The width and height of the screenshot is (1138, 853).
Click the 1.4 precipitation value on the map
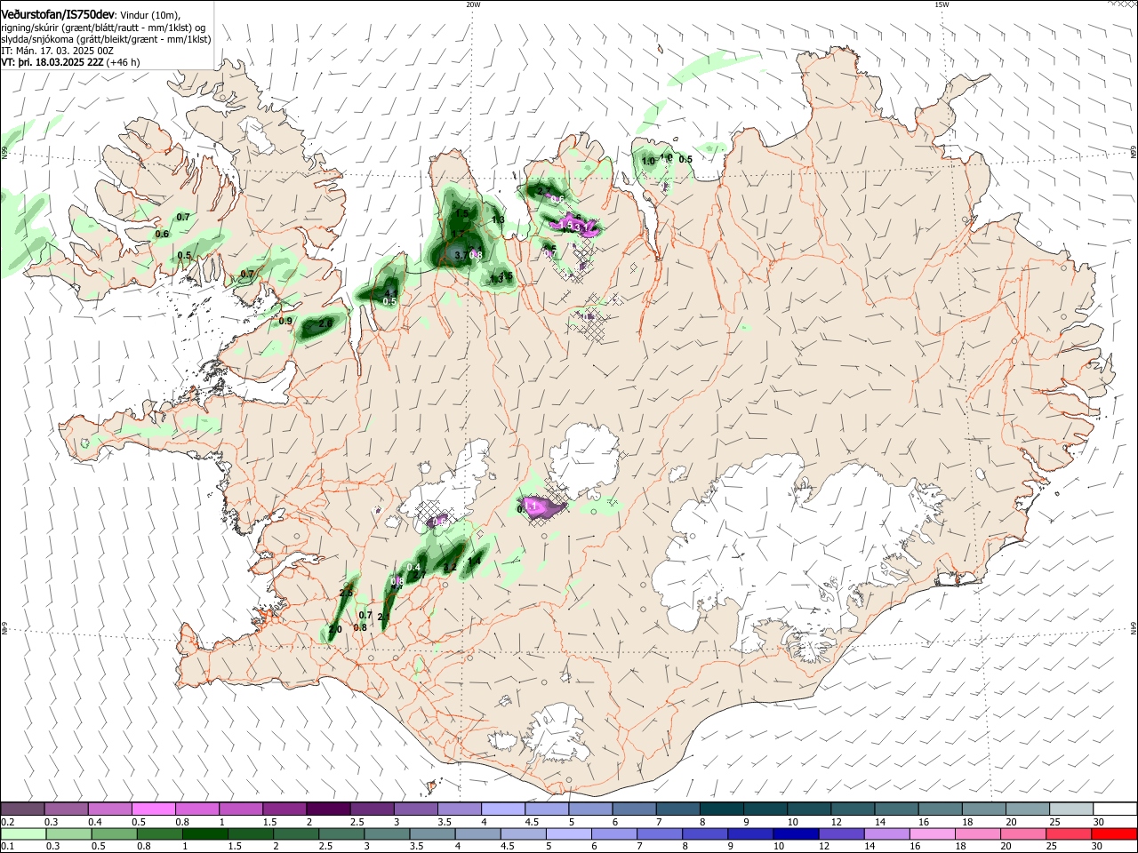pos(475,561)
